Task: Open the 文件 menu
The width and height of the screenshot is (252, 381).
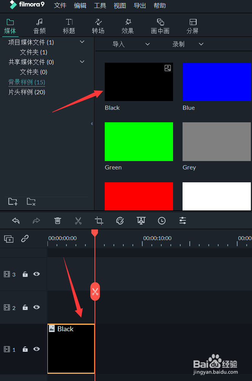Action: 60,5
